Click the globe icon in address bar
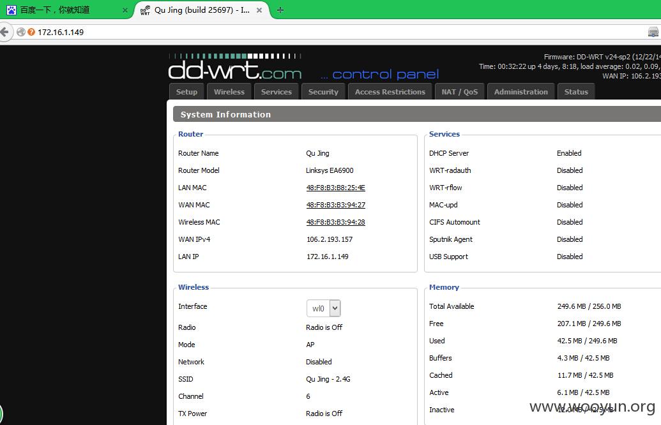 point(21,32)
